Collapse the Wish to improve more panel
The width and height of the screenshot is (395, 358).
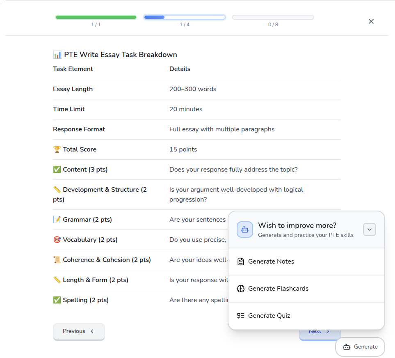(x=369, y=229)
